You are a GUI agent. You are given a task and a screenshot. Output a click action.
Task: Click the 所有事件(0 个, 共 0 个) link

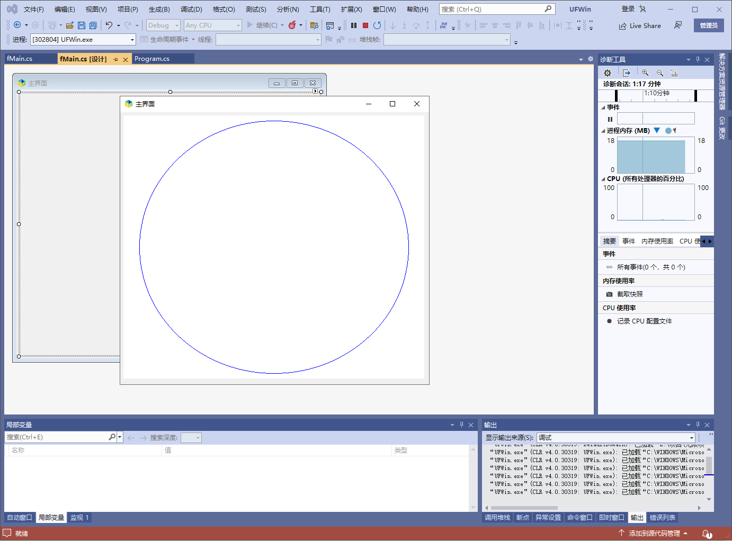point(651,267)
